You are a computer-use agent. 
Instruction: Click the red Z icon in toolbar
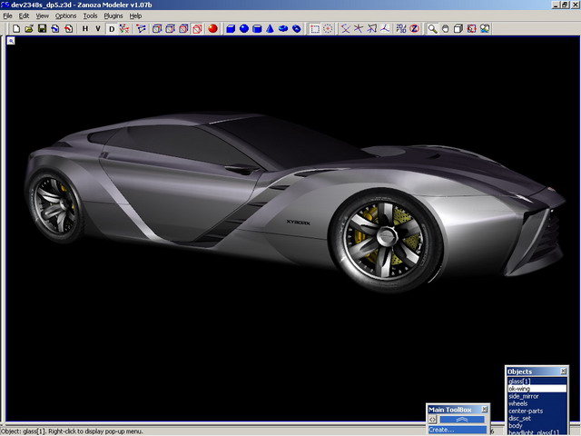coord(414,28)
